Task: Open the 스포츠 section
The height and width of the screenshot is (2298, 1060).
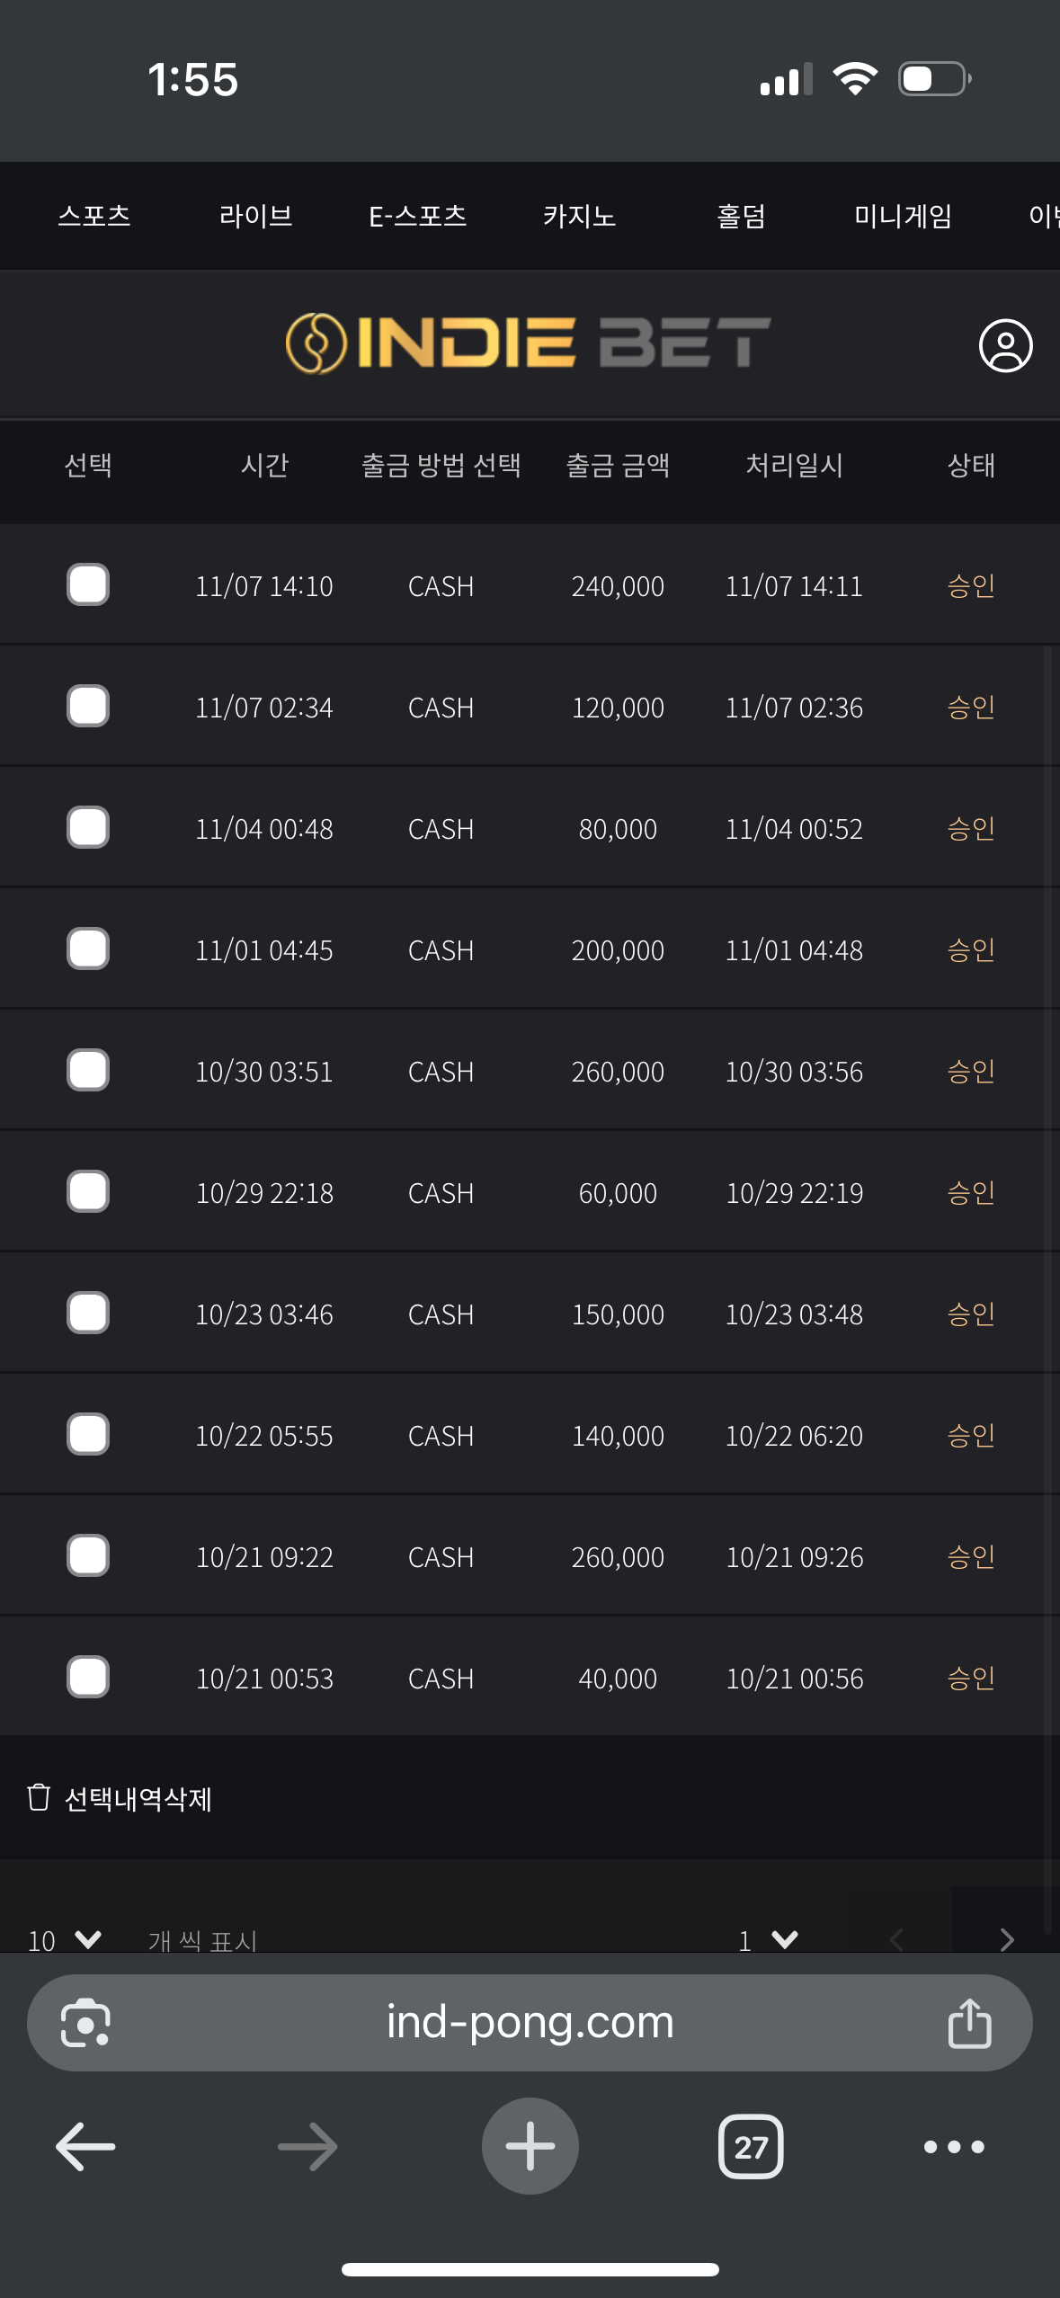Action: coord(94,216)
